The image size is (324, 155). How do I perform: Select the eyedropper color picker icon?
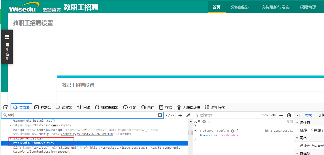point(188,115)
